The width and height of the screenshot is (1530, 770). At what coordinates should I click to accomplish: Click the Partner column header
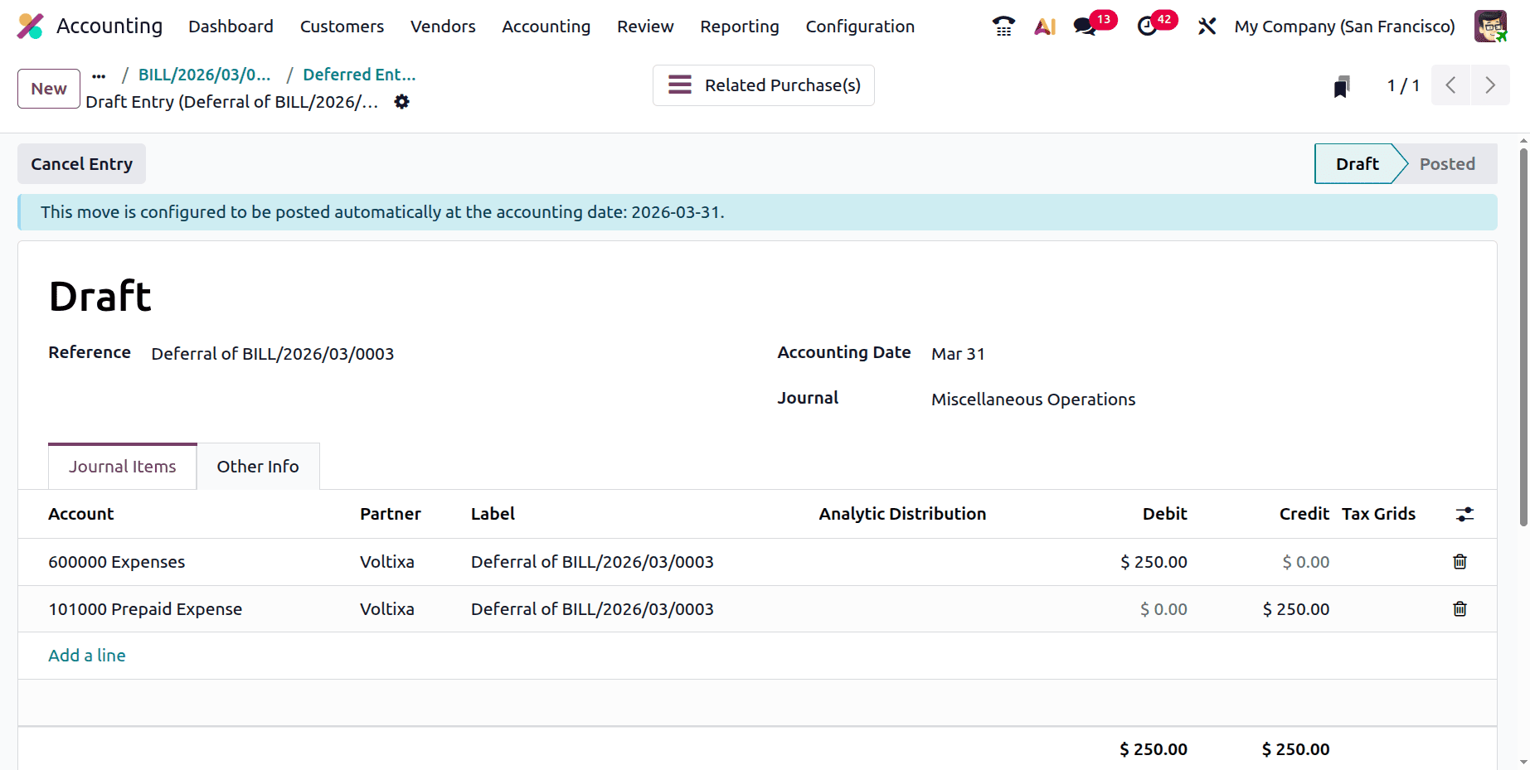(391, 514)
